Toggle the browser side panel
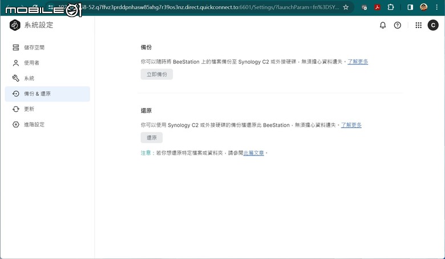Viewport: 445px width, 259px height. [410, 7]
